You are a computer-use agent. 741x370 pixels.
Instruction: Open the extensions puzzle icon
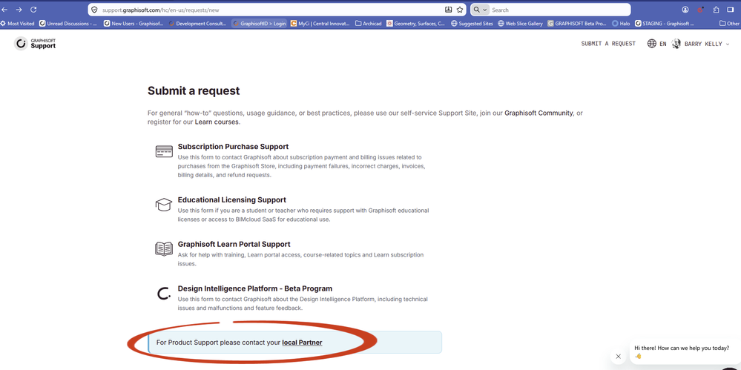[x=716, y=10]
